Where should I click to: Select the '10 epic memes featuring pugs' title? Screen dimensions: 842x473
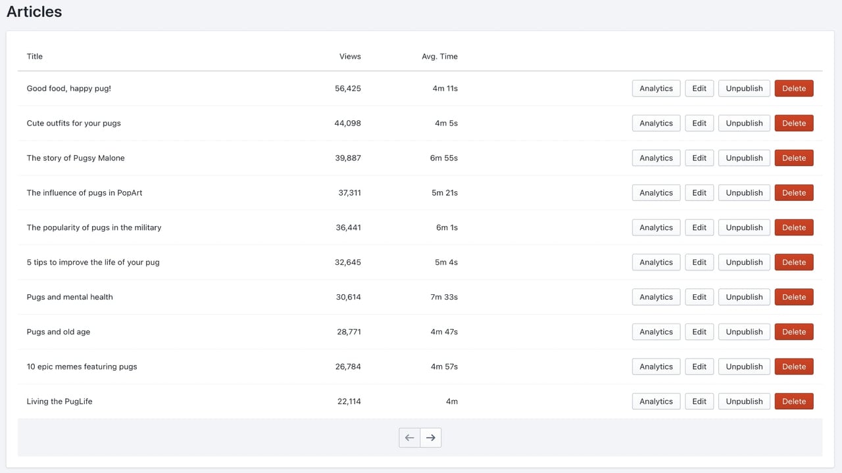tap(82, 367)
